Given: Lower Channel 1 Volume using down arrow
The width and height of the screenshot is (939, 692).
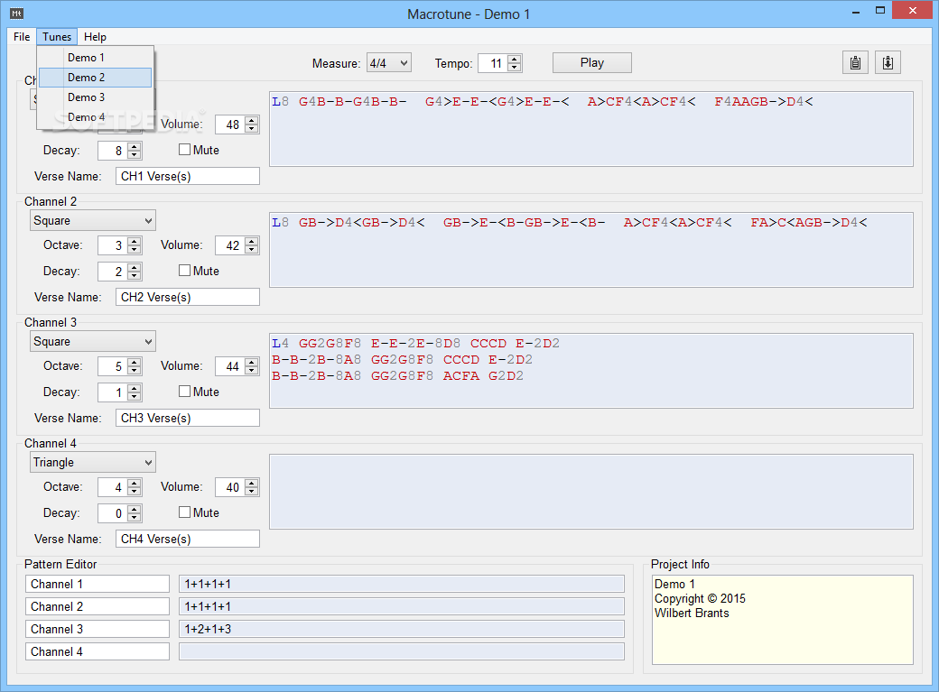Looking at the screenshot, I should [x=252, y=129].
